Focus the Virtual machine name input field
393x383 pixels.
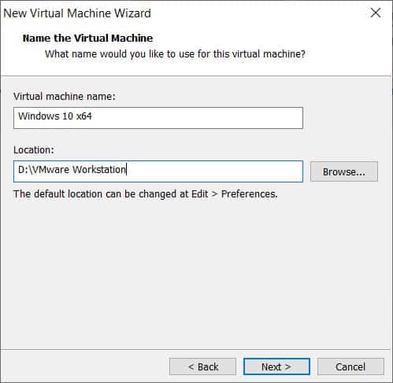(158, 118)
